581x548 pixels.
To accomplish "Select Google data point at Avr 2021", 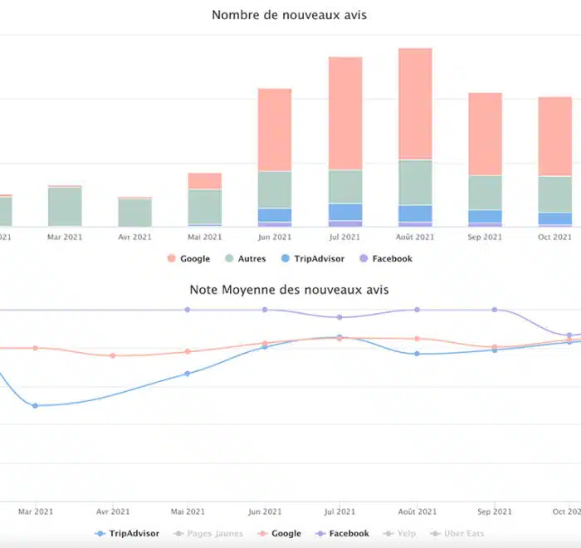I will (113, 355).
